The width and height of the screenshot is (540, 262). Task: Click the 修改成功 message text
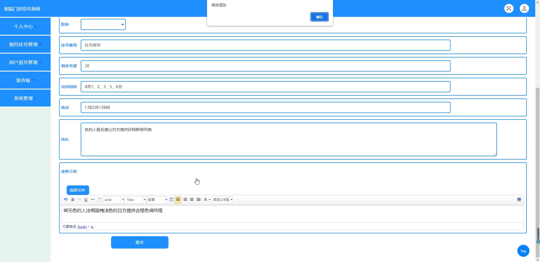click(x=219, y=5)
